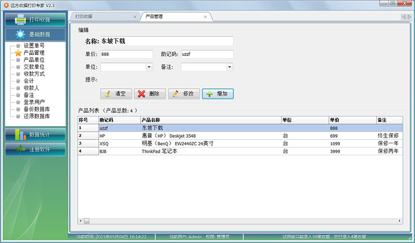This screenshot has height=243, width=415.
Task: Click the app logo in title bar
Action: tap(6, 5)
